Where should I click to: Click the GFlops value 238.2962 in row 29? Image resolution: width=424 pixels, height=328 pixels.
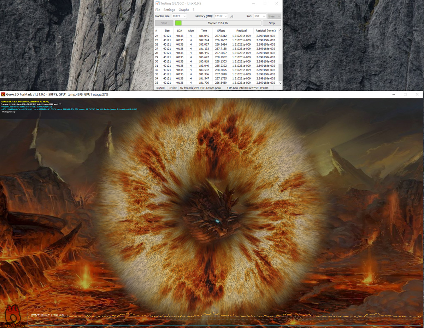pos(221,57)
